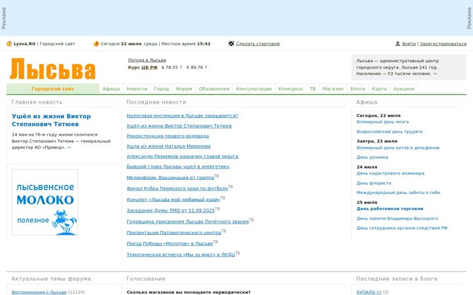Click the Lysva.RU site name
473x295 pixels.
pyautogui.click(x=24, y=44)
